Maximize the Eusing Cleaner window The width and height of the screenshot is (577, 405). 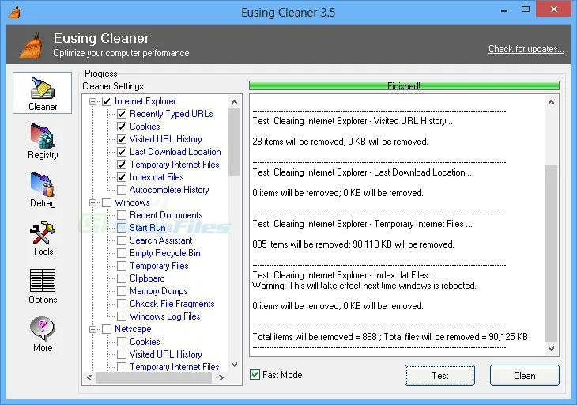(x=526, y=9)
